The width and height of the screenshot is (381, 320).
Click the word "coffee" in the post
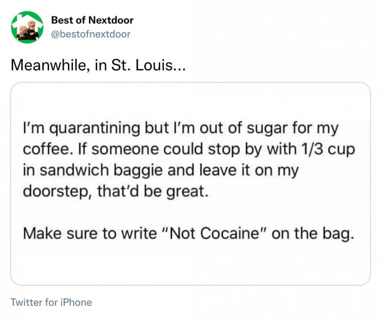pyautogui.click(x=43, y=150)
